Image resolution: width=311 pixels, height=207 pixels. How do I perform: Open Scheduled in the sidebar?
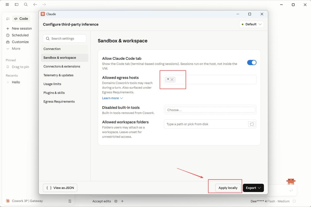[x=17, y=35]
